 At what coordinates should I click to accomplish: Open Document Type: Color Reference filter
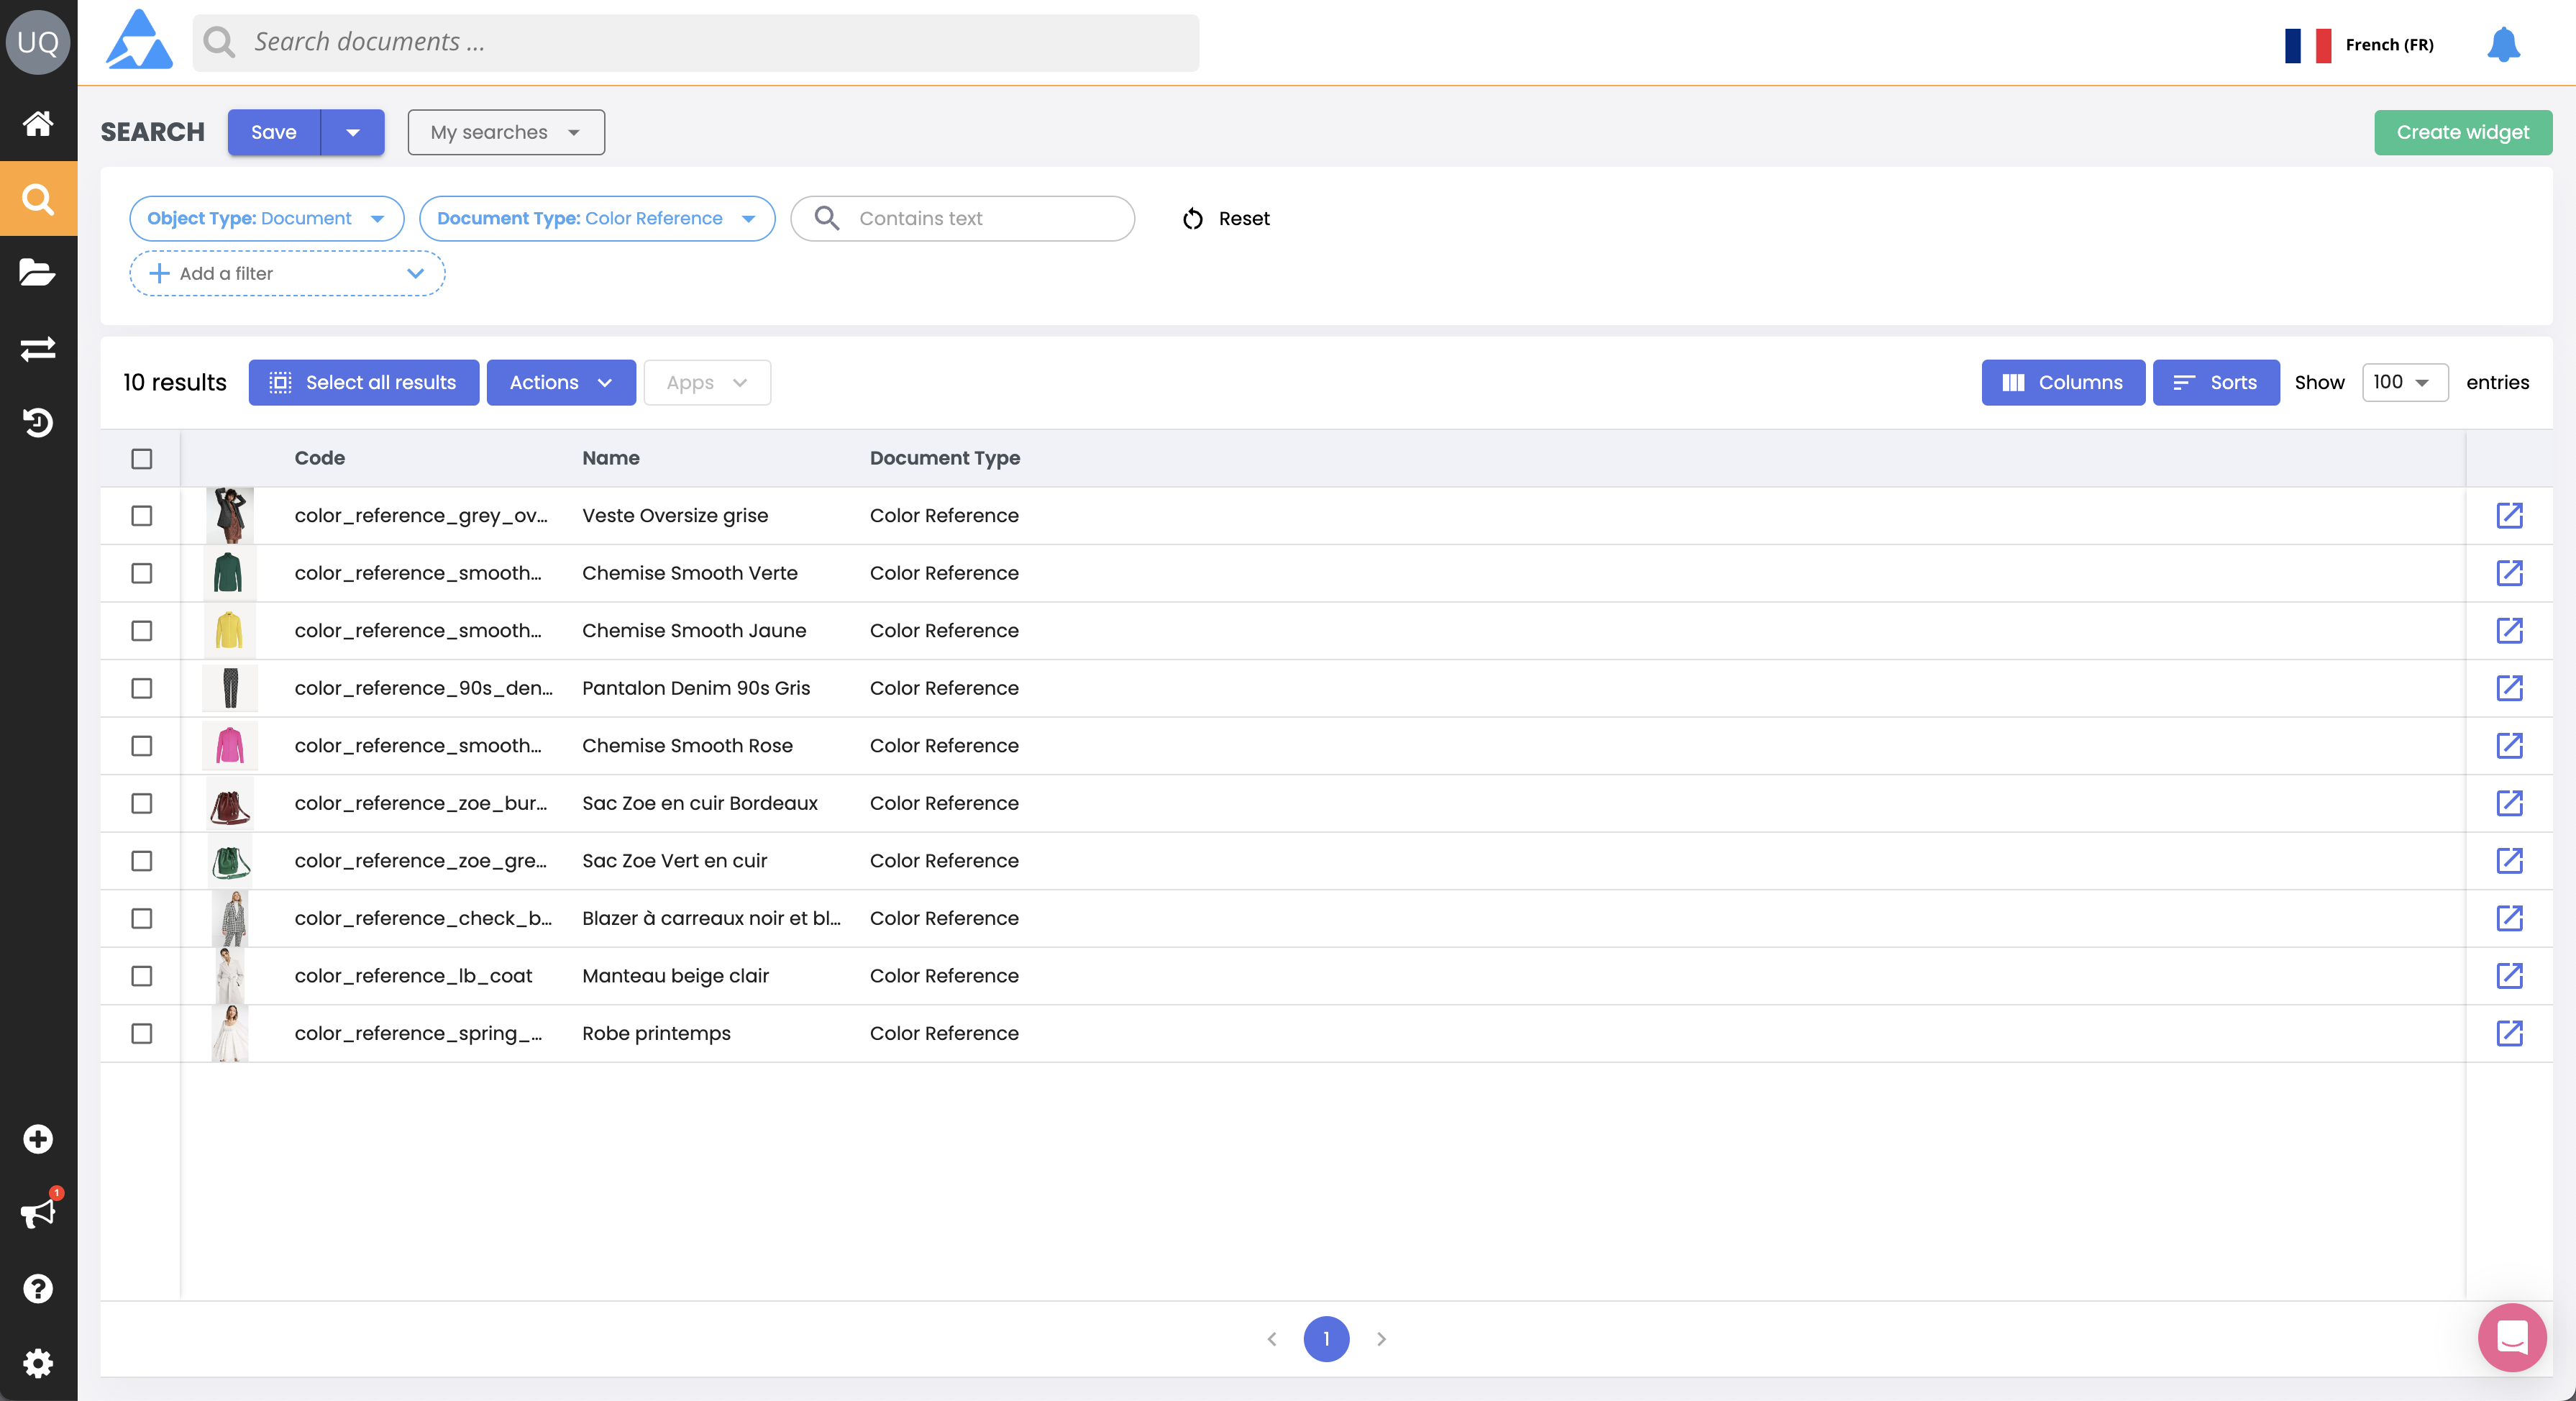tap(597, 218)
